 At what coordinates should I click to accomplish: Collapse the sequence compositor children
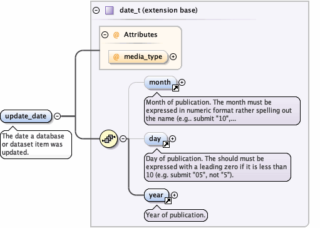[x=123, y=138]
